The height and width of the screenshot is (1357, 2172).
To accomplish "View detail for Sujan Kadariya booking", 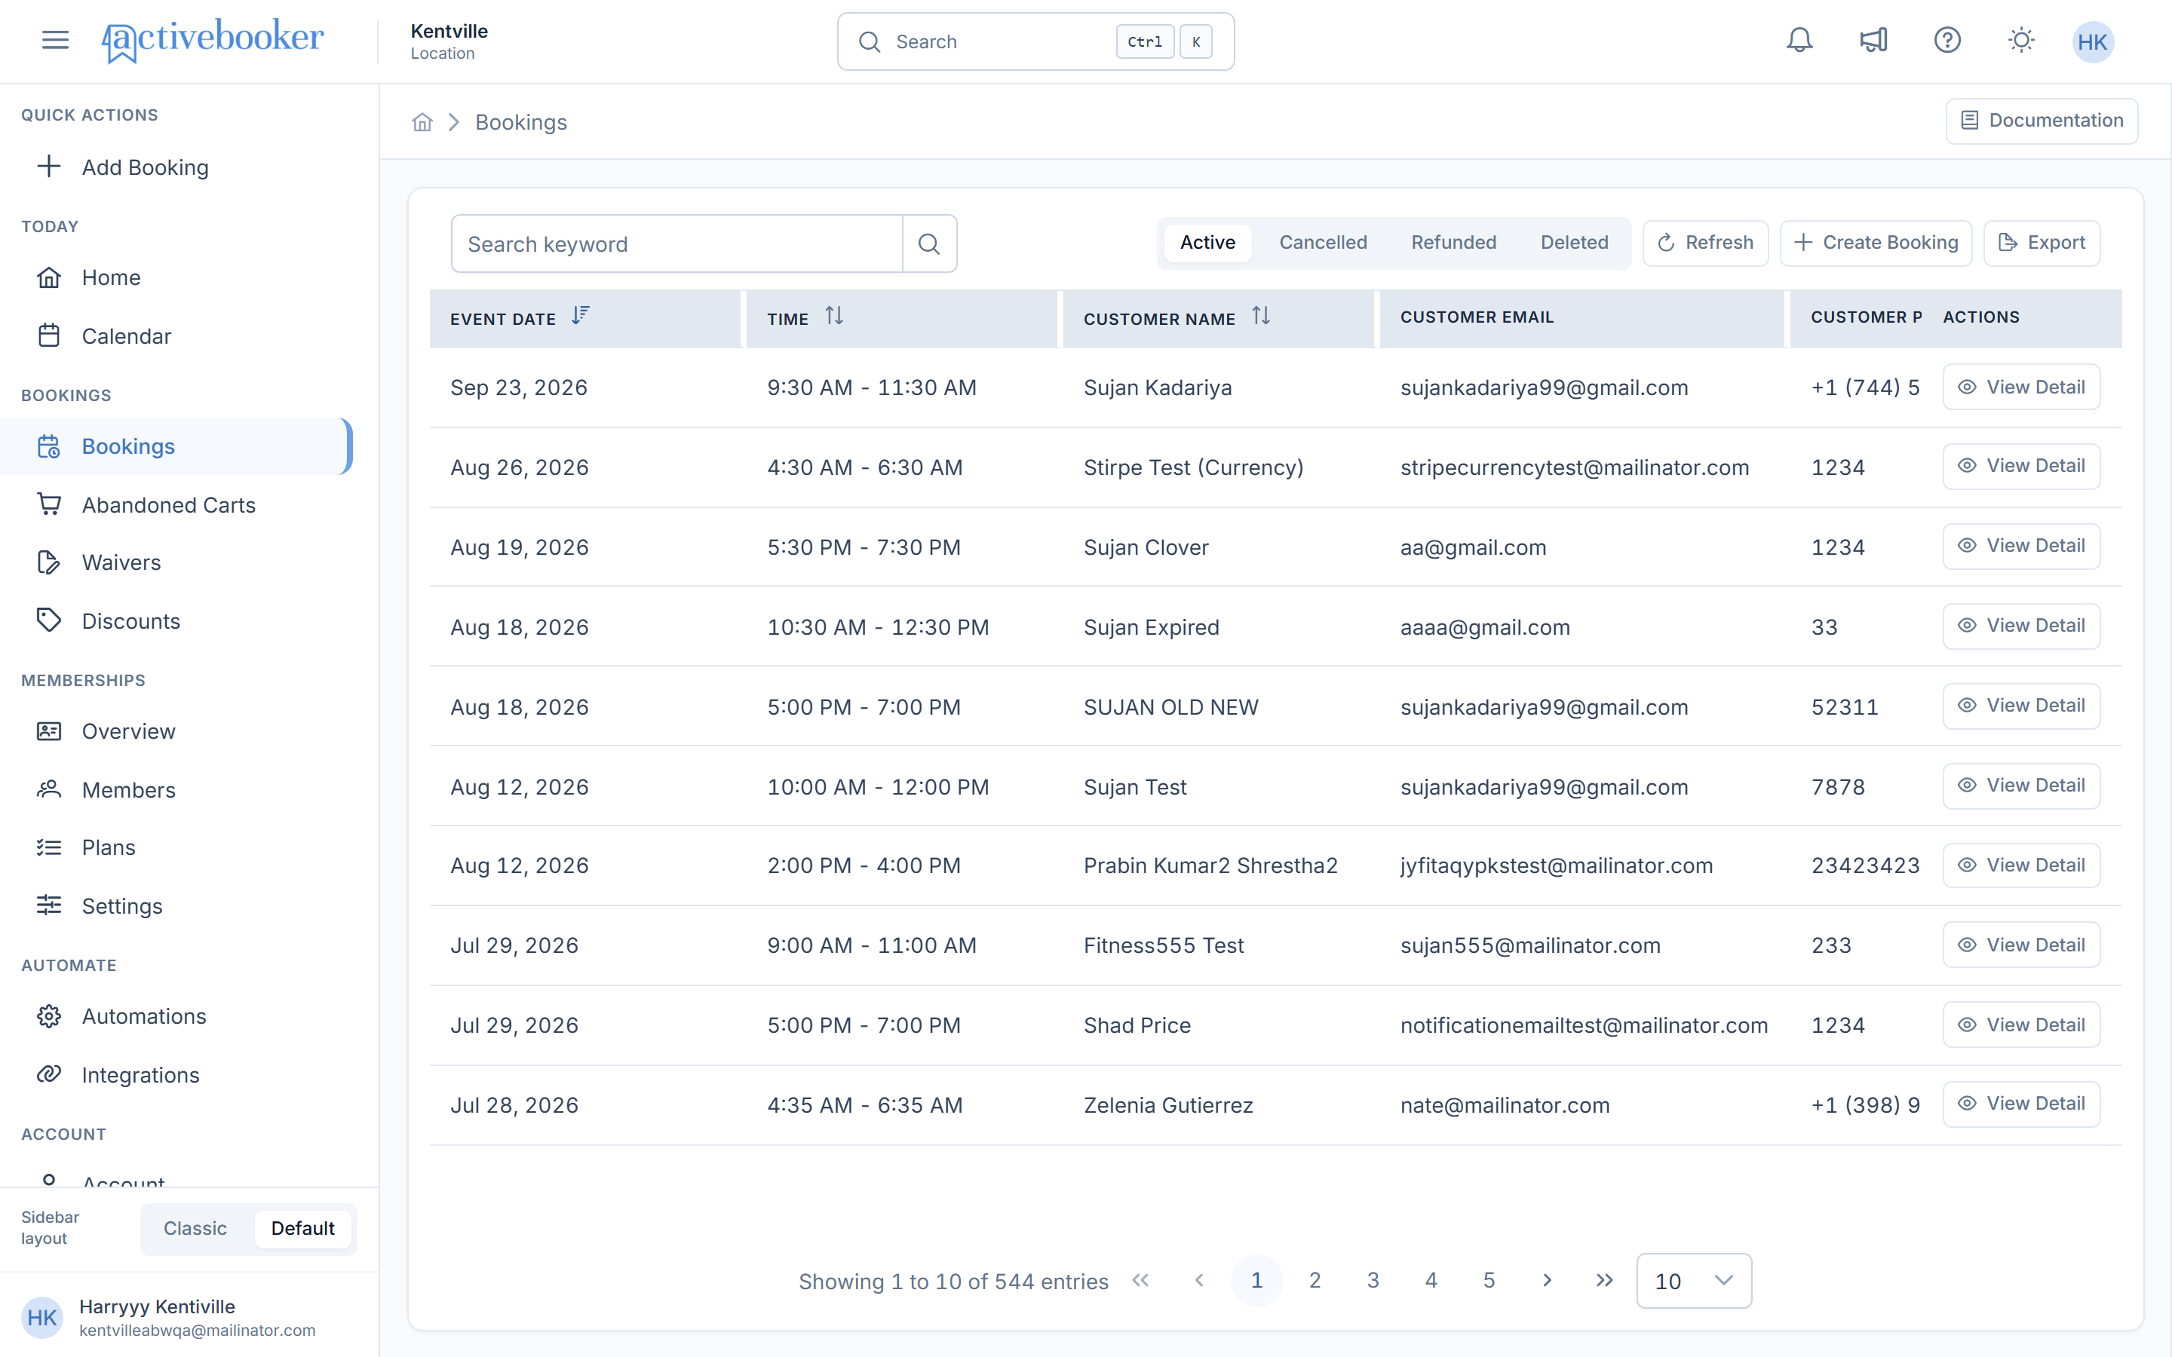I will point(2021,387).
